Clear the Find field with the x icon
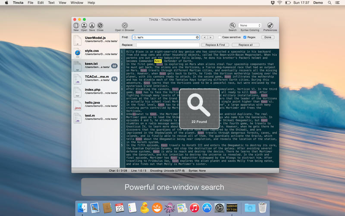This screenshot has width=345, height=216. 197,38
